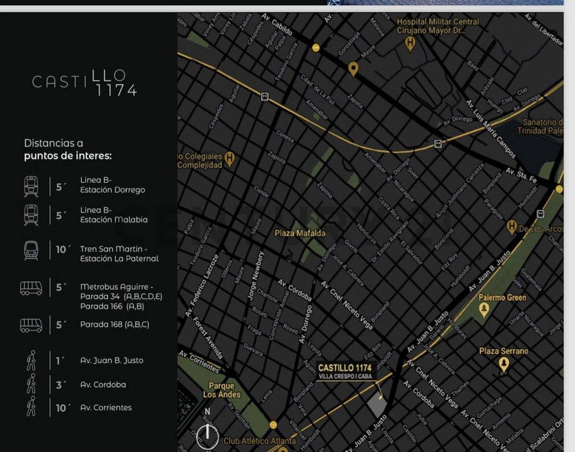Screen dimensions: 575x452
Task: Click the walking icon beside Av. Cordoba
Action: click(x=31, y=384)
